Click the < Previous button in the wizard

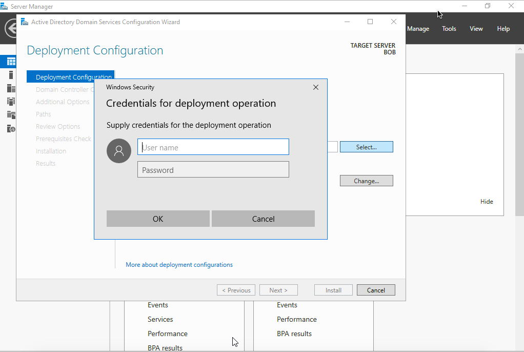(x=236, y=290)
